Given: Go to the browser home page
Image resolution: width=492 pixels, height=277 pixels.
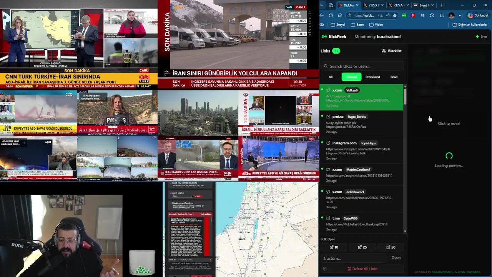Looking at the screenshot, I should pos(340,15).
